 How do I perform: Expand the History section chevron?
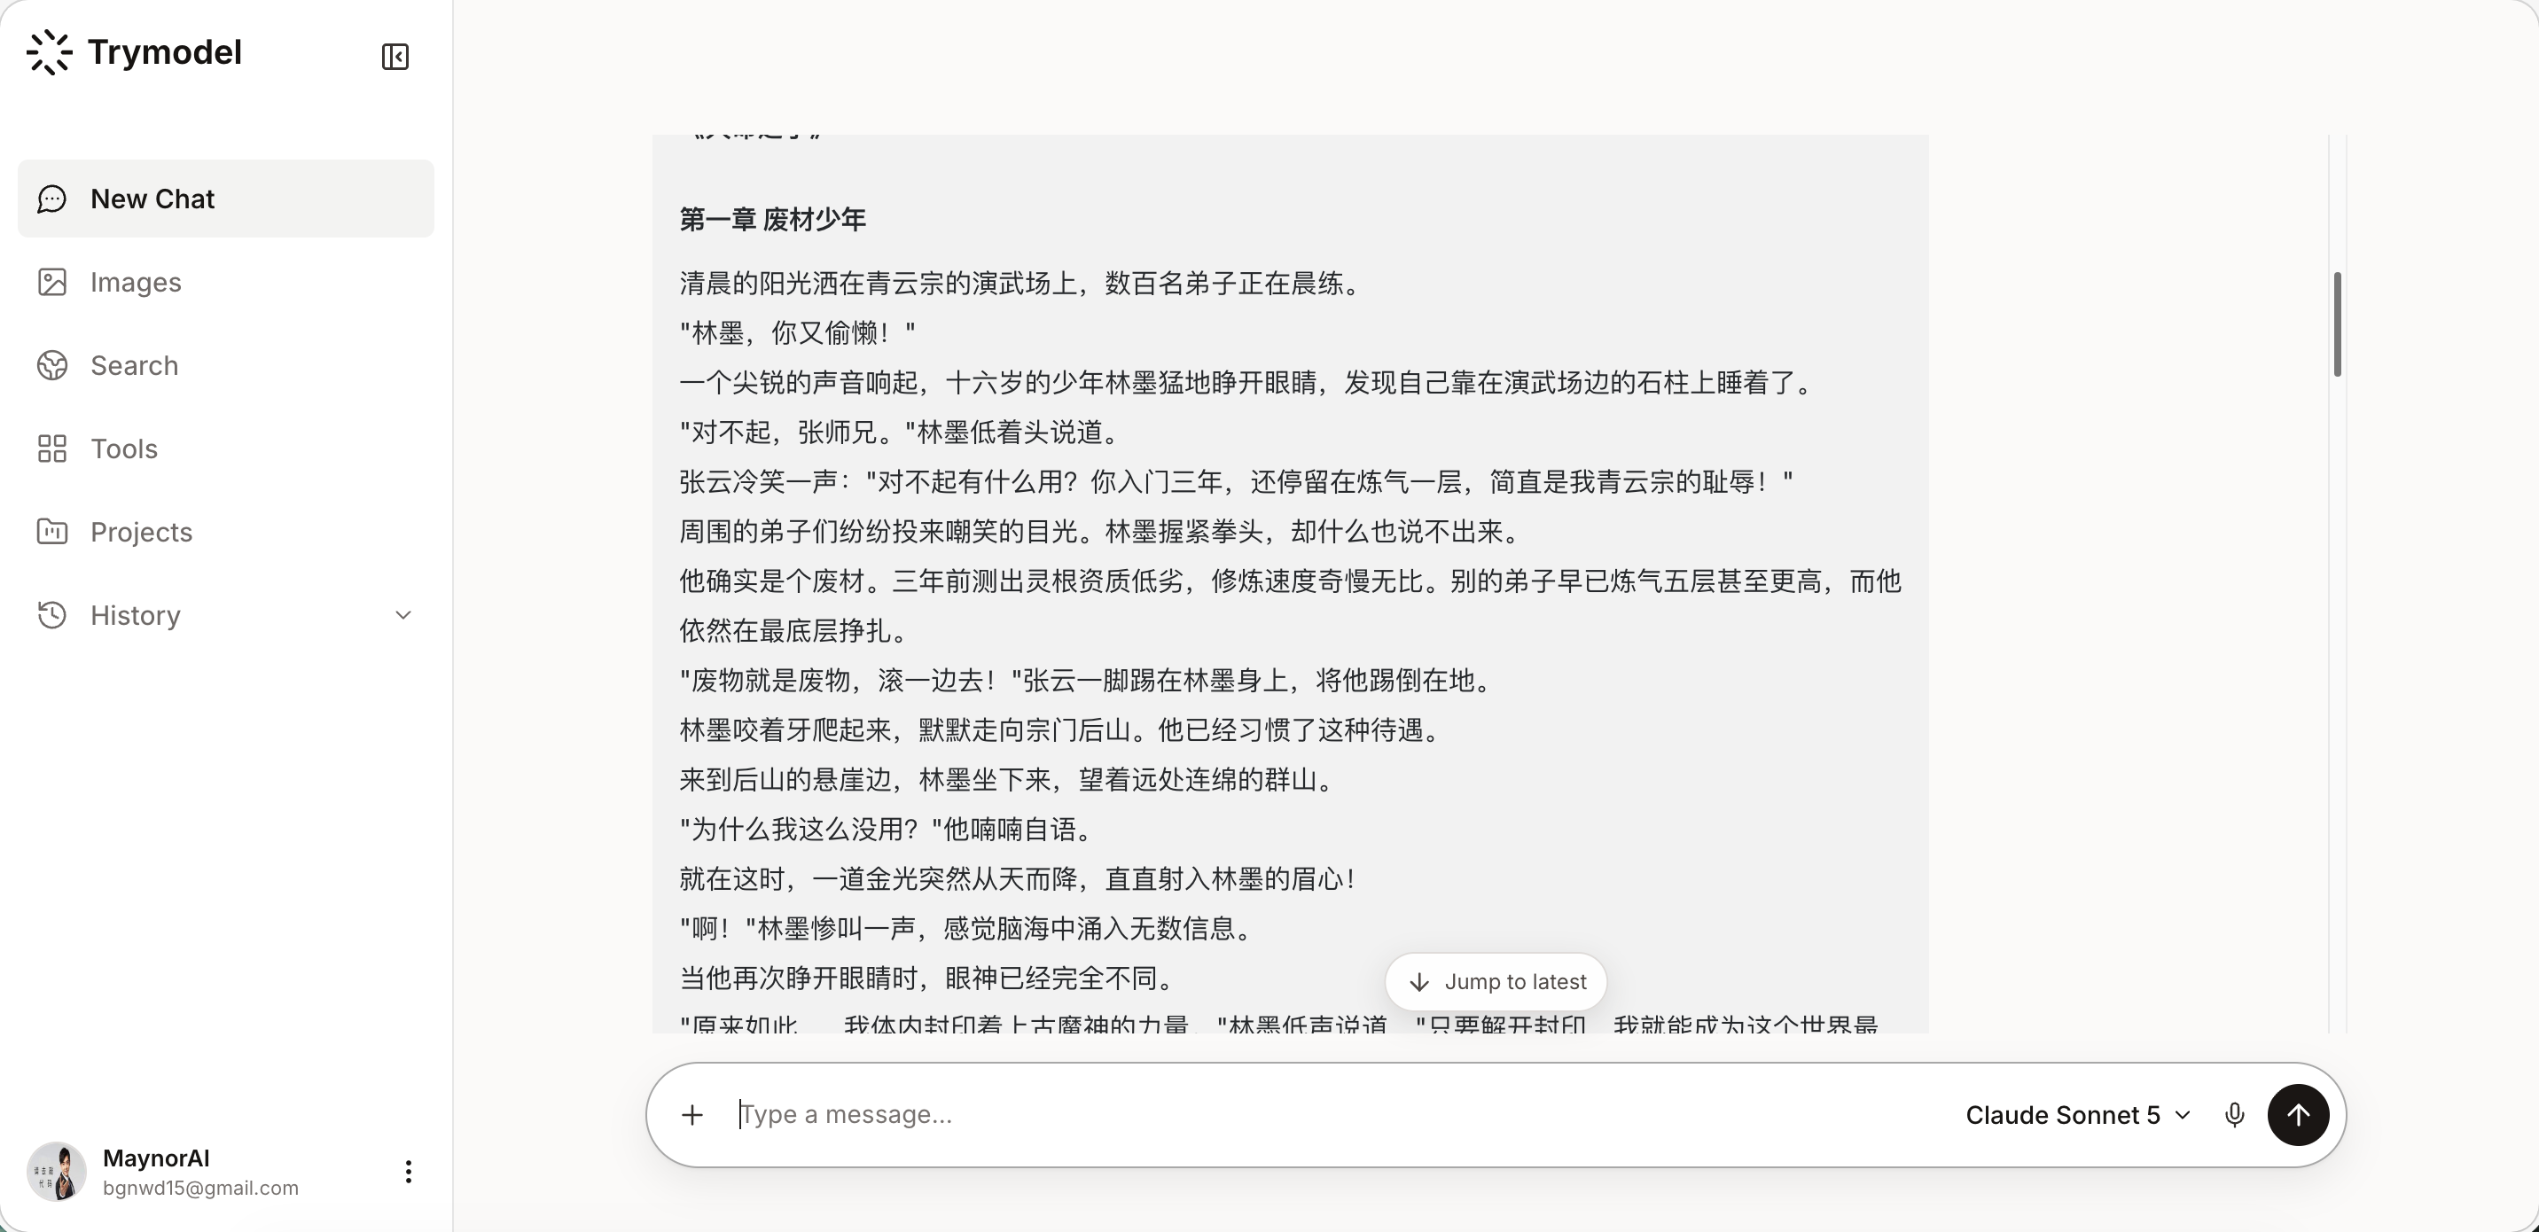pyautogui.click(x=403, y=615)
